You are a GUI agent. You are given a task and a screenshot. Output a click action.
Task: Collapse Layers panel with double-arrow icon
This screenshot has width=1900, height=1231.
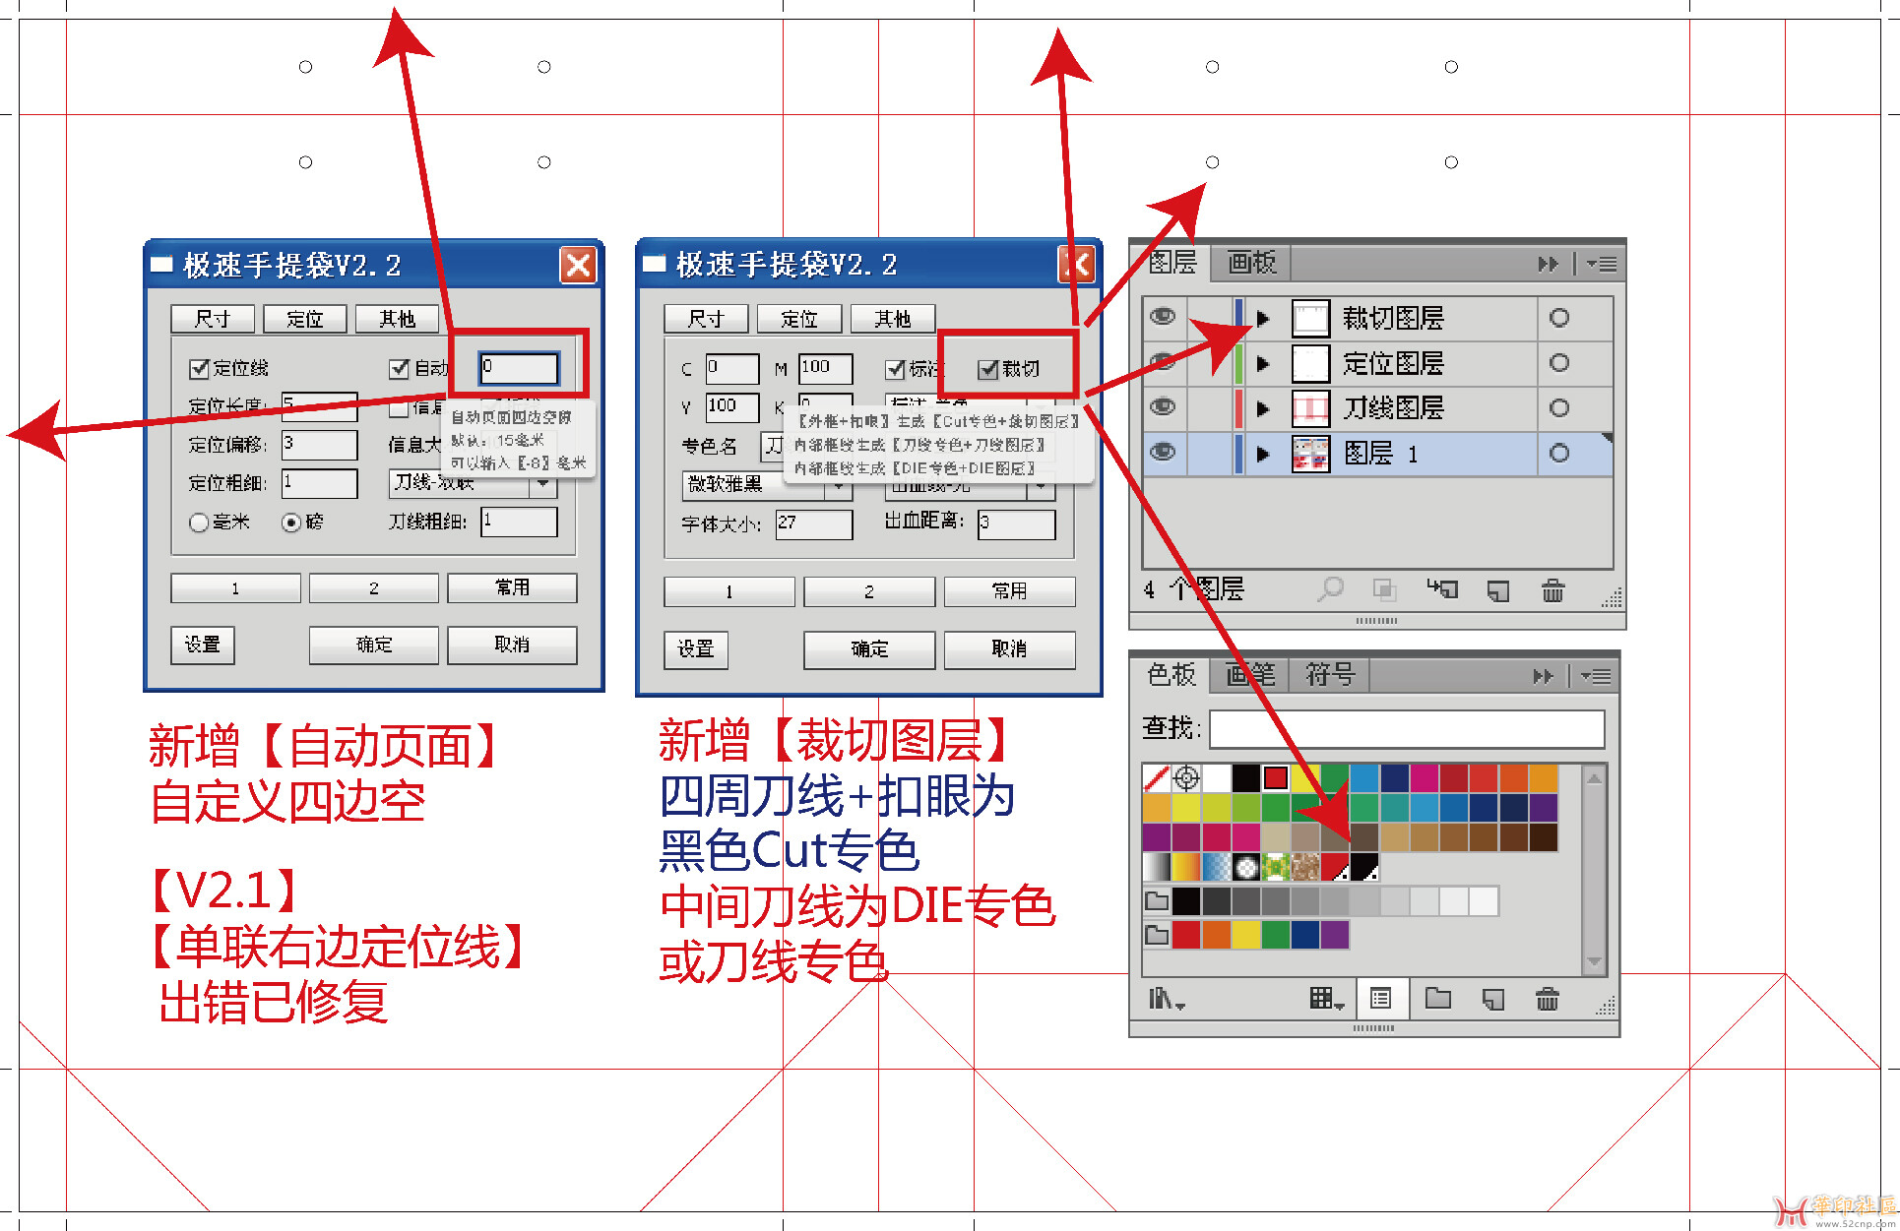click(x=1549, y=264)
